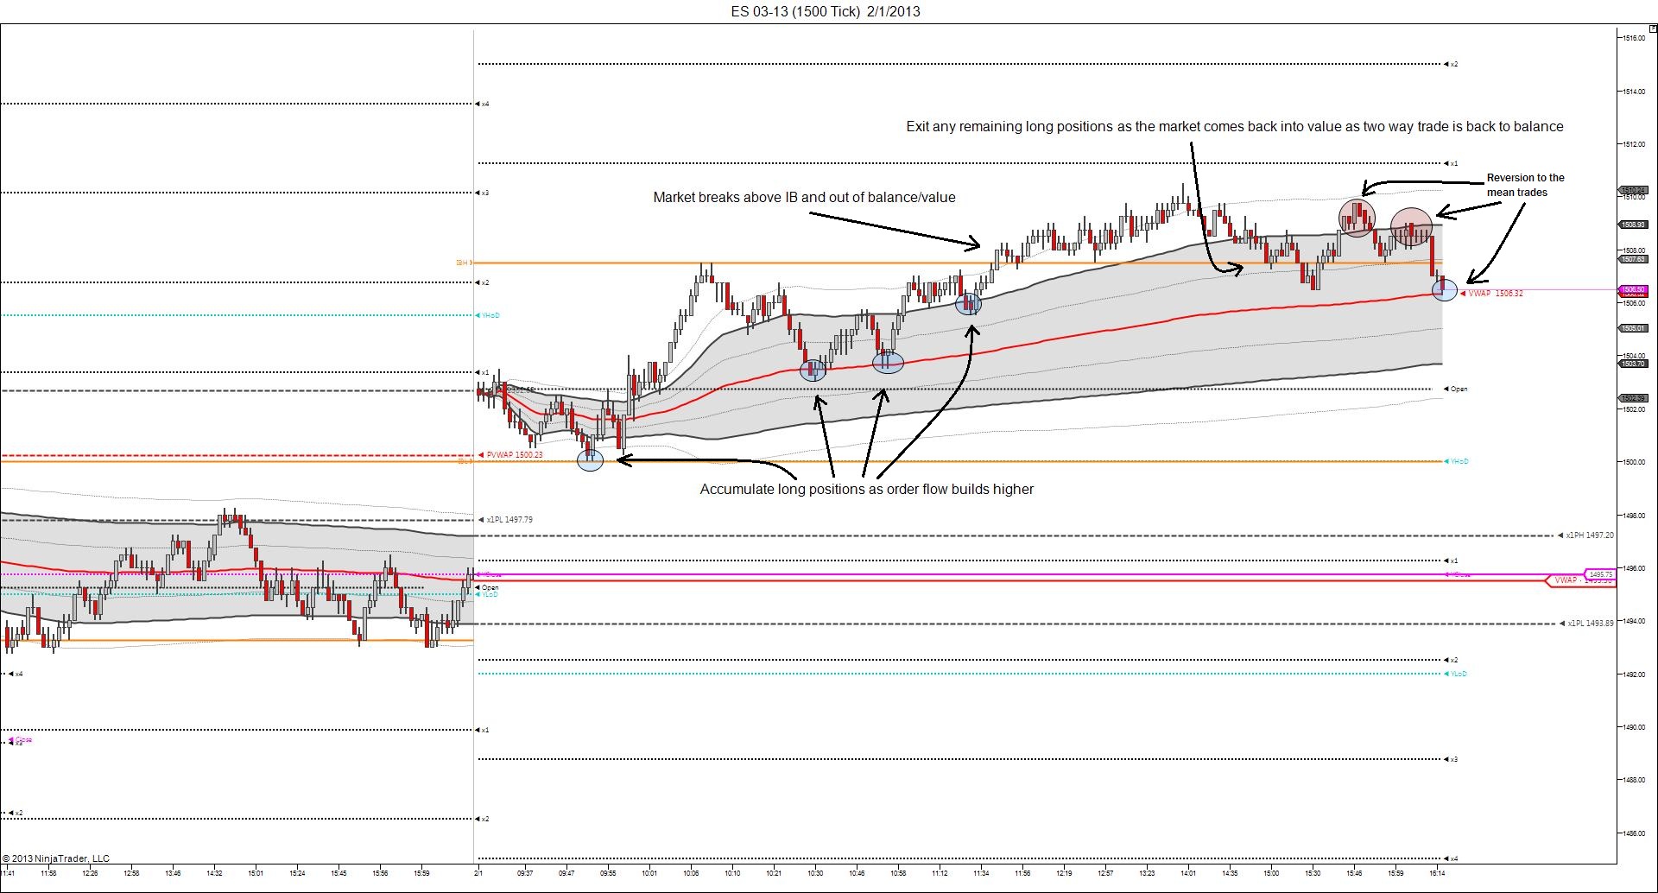Click the 1494.00 price axis label

click(x=1634, y=621)
